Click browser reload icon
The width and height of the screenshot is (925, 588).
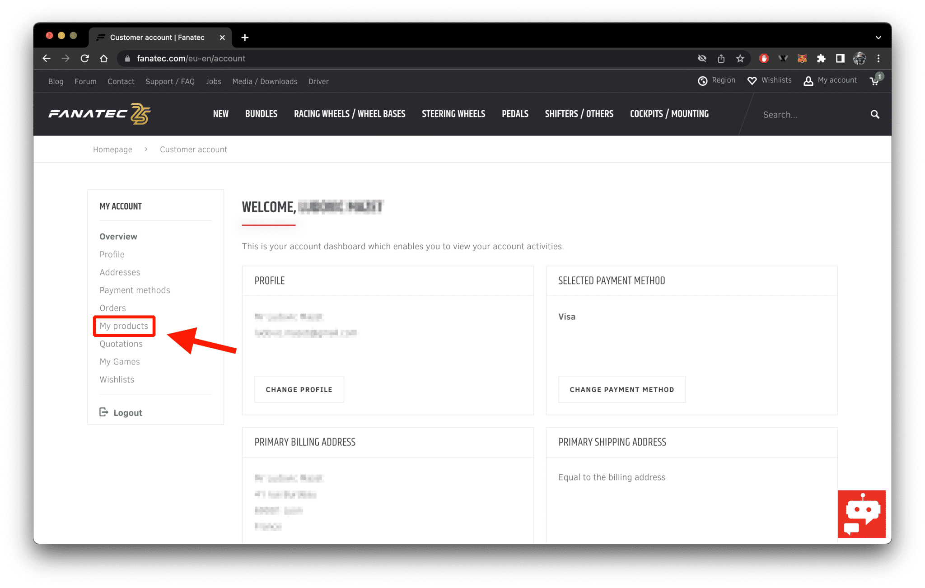[x=84, y=59]
